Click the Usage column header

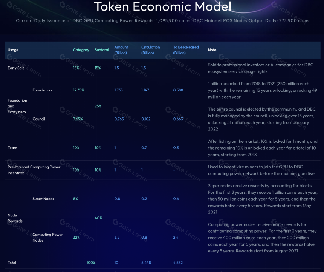click(x=13, y=50)
